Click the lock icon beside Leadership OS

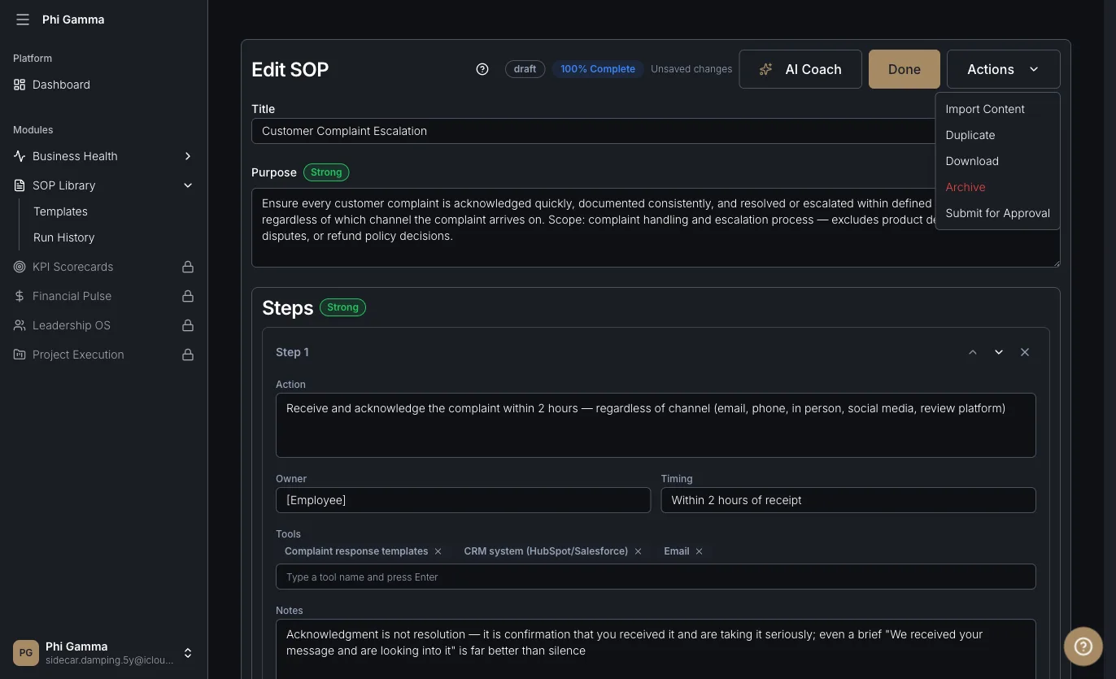pos(188,325)
